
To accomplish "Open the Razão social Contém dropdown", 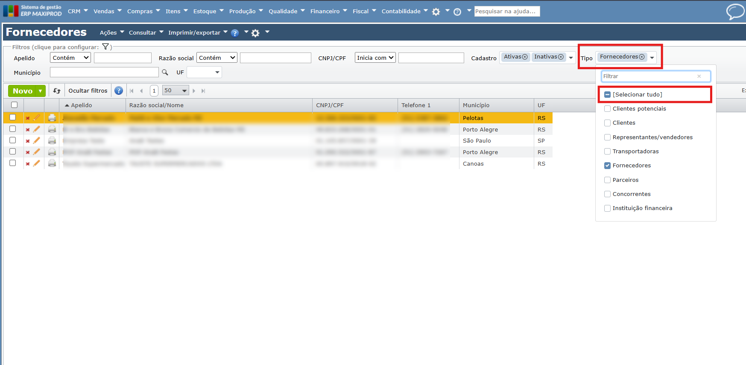I will click(x=217, y=58).
